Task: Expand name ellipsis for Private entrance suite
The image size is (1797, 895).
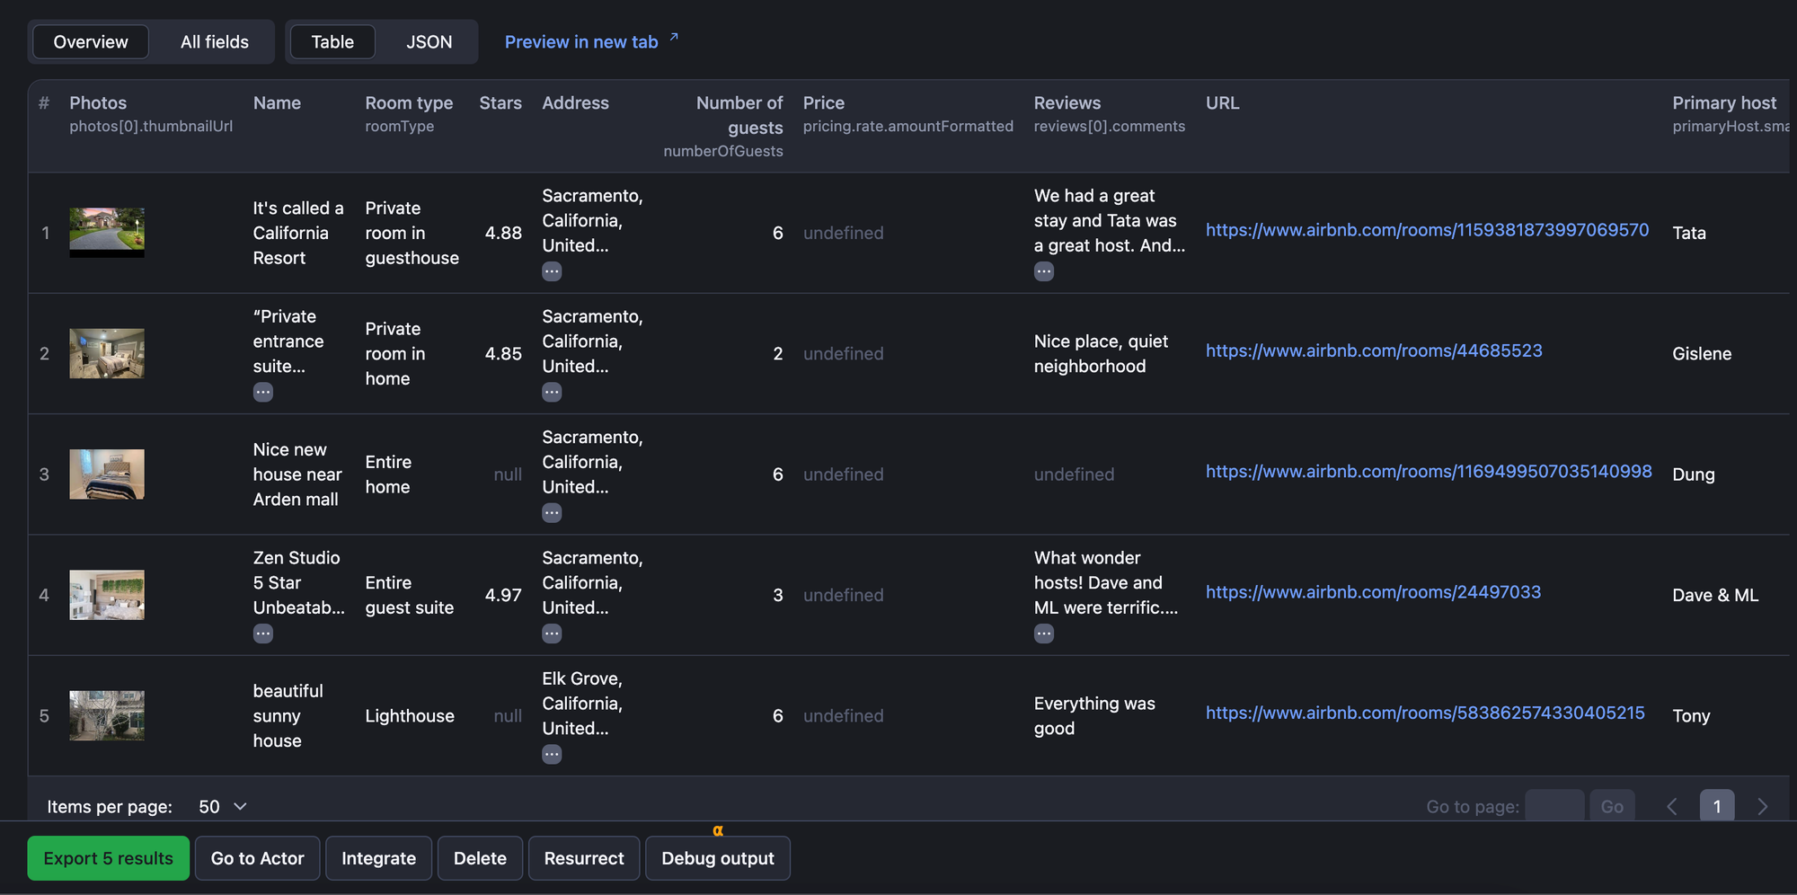Action: pos(263,392)
